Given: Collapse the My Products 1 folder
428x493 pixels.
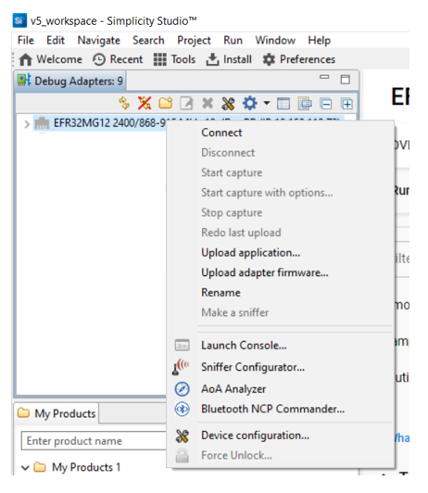Looking at the screenshot, I should [25, 468].
